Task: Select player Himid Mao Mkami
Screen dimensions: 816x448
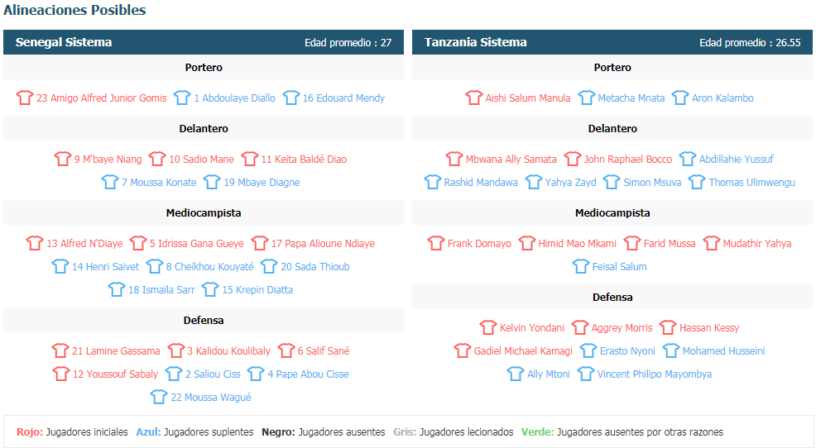Action: [x=577, y=243]
